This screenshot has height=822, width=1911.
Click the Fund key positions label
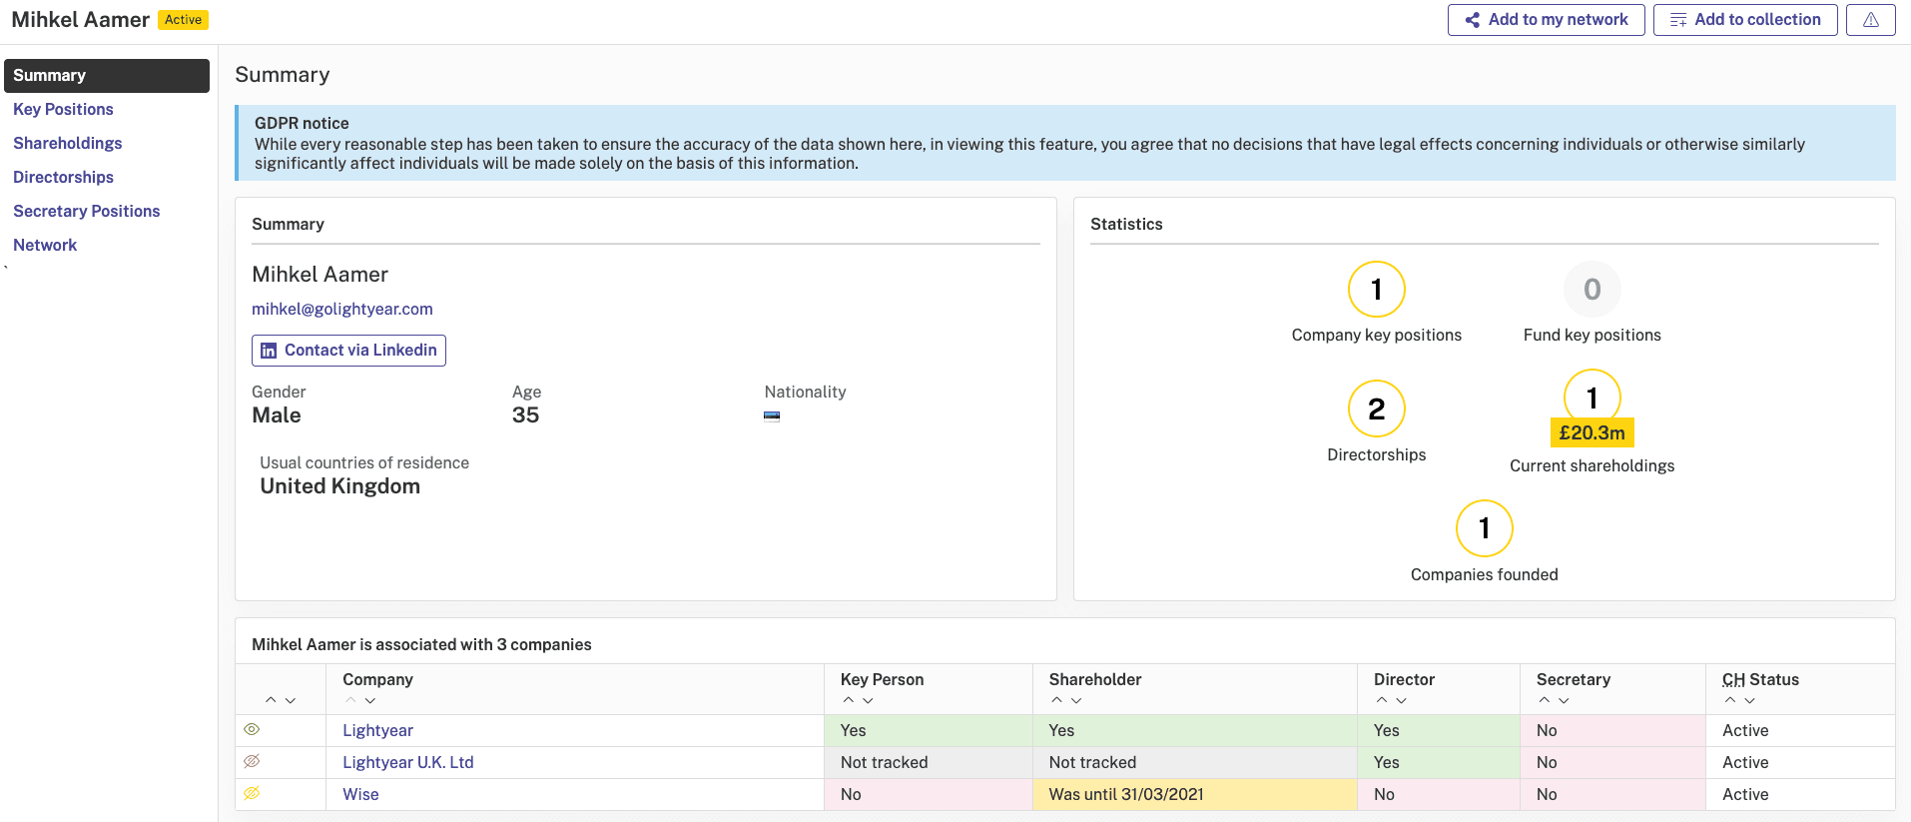(1592, 336)
